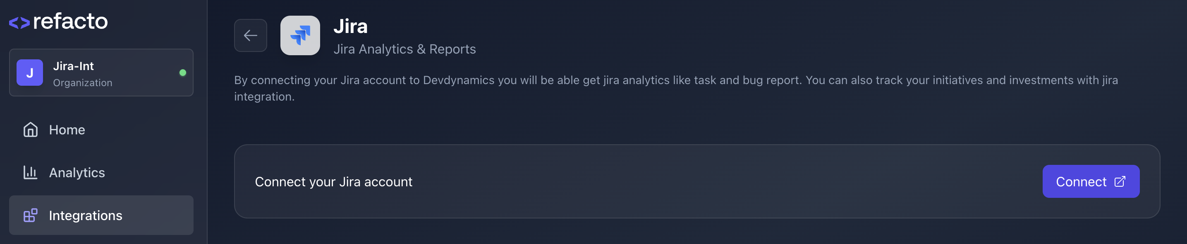Navigate to Home
1187x244 pixels.
coord(67,130)
